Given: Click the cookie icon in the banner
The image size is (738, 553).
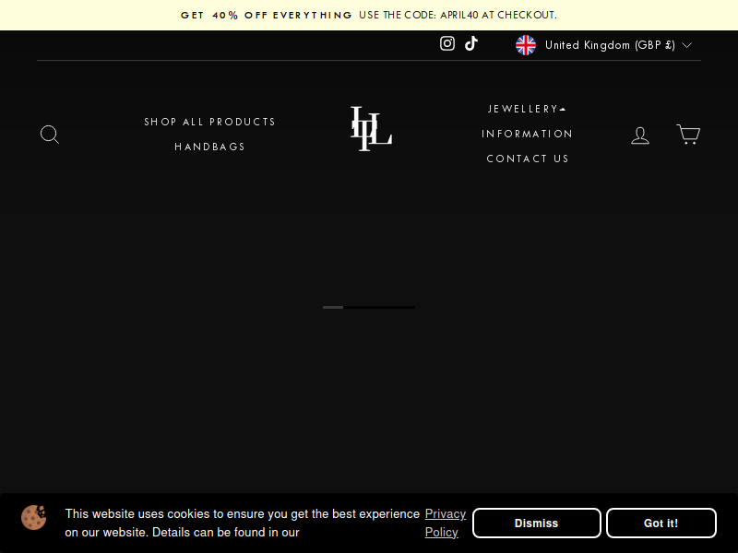Looking at the screenshot, I should [34, 517].
